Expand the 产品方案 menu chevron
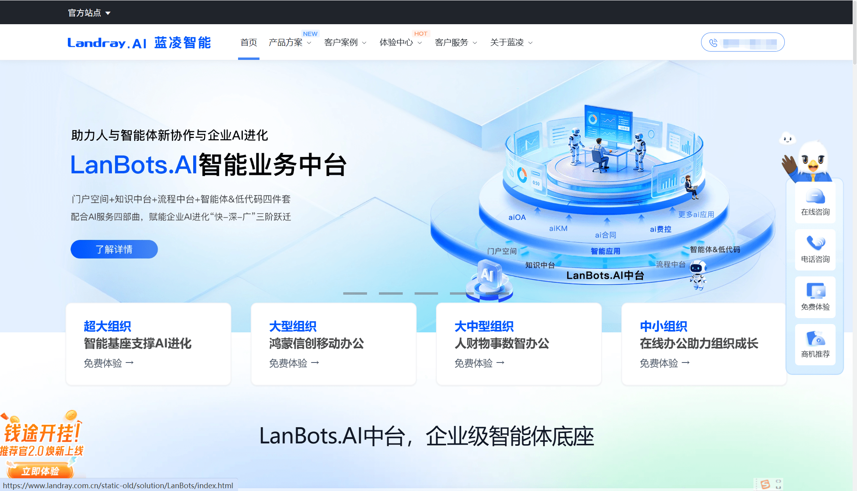Viewport: 857px width, 491px height. (x=309, y=43)
